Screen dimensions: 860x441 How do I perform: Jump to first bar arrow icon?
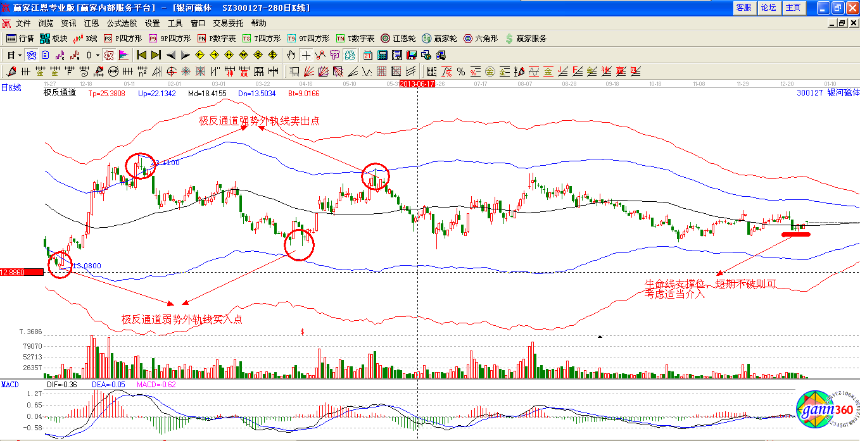(x=142, y=55)
